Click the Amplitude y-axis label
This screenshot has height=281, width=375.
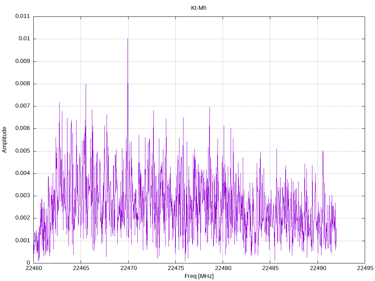click(x=5, y=139)
